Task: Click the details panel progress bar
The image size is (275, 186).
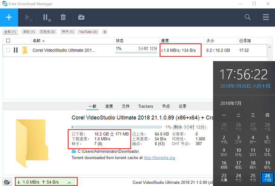Action: tap(117, 127)
